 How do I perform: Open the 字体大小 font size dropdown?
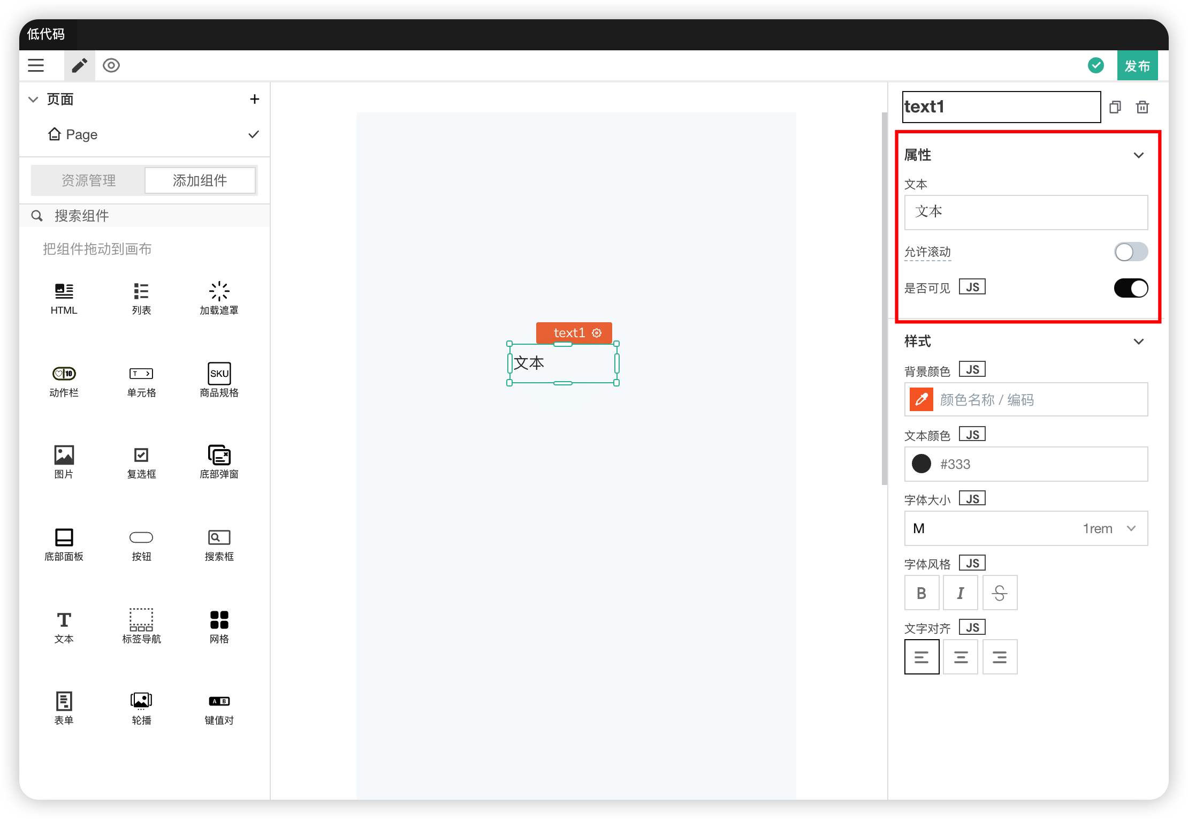(1026, 528)
